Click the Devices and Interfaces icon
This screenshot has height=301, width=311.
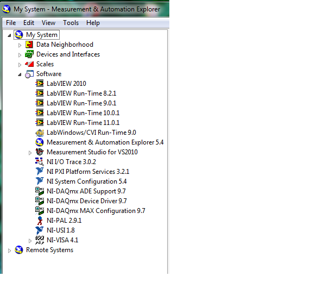(29, 54)
